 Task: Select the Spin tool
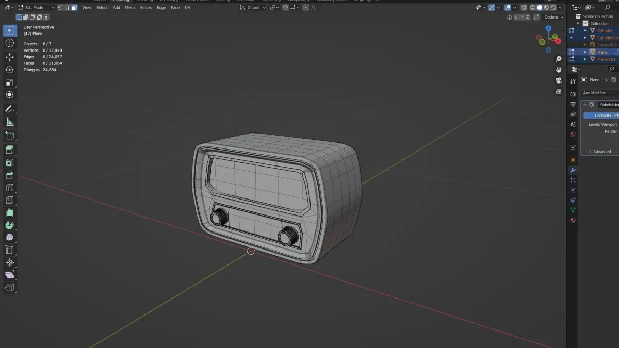[x=9, y=225]
